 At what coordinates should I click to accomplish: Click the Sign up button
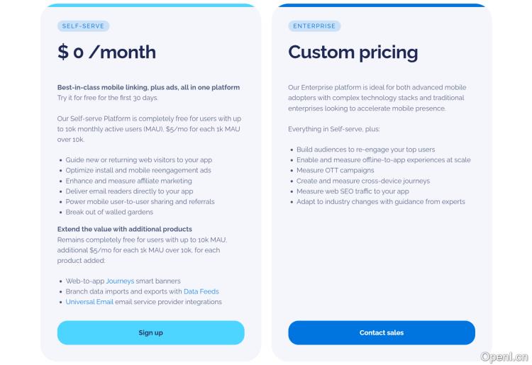150,332
